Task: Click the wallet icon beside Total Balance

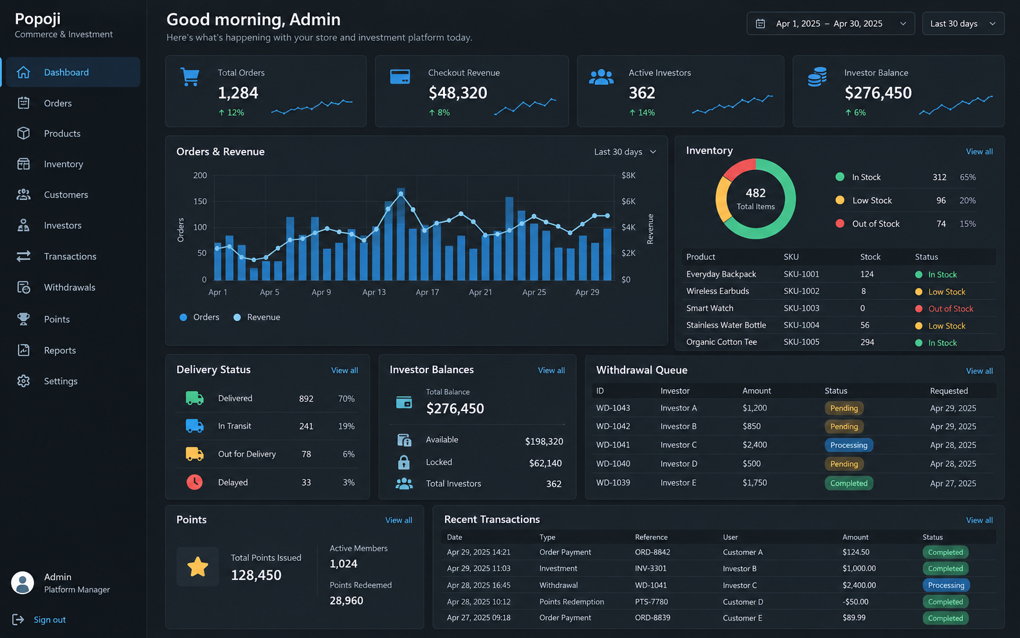Action: click(x=404, y=402)
